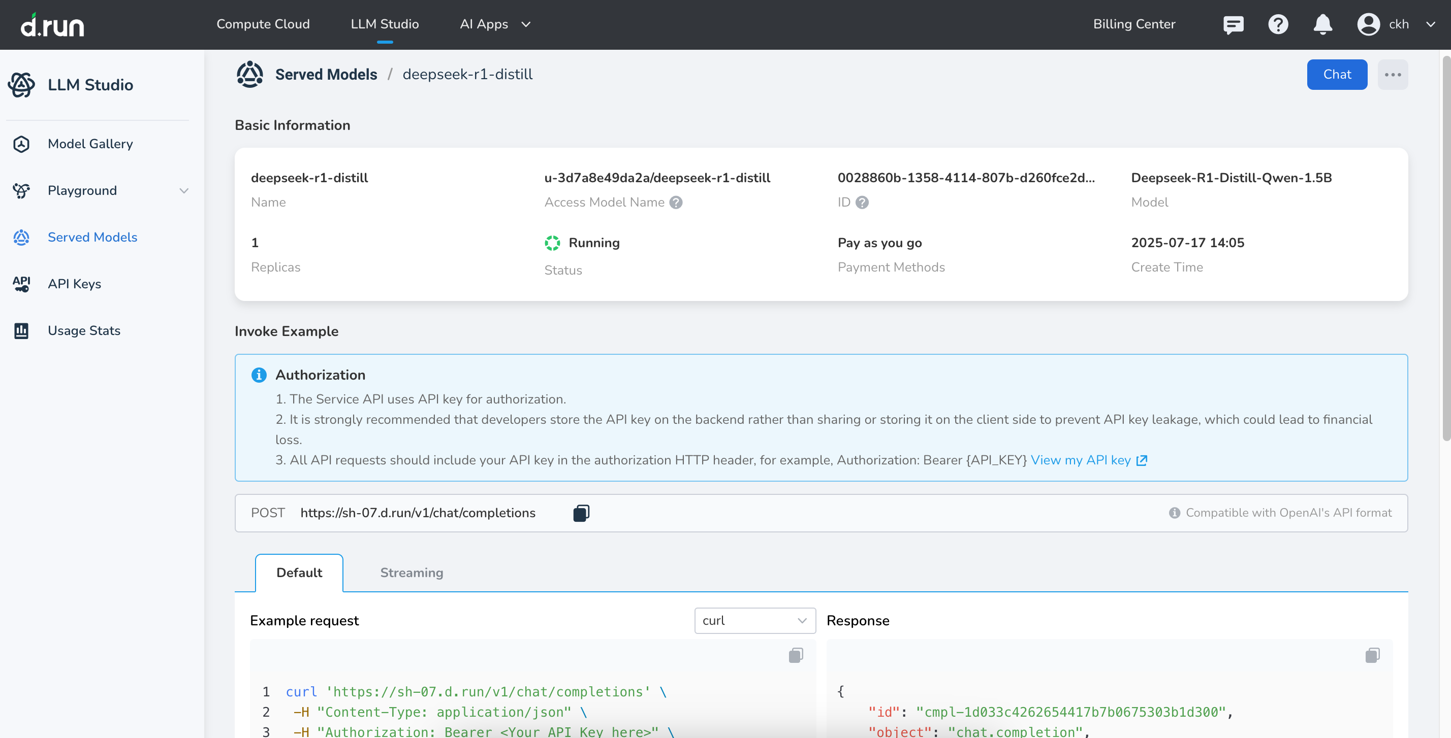The image size is (1451, 738).
Task: Show the ID help tooltip
Action: (x=862, y=202)
